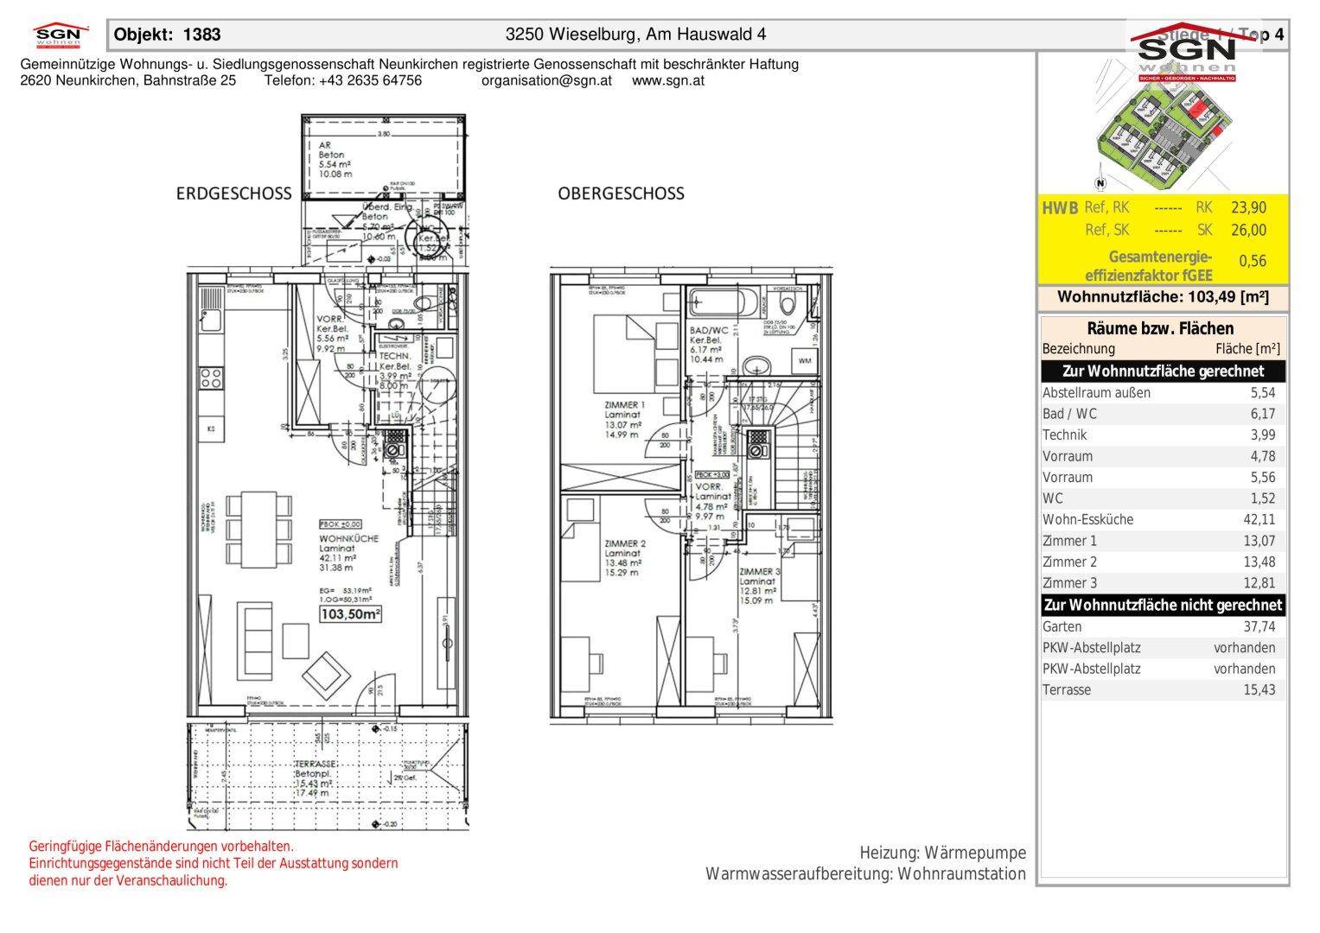Click the address '3250 Wieselburg, Am Hauswald 4'
This screenshot has height=933, width=1320.
(635, 35)
